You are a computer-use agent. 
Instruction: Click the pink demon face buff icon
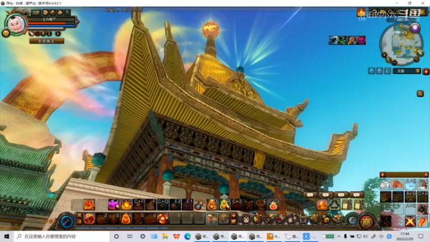pyautogui.click(x=361, y=40)
